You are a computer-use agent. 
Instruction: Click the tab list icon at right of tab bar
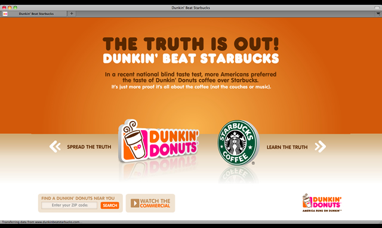[x=378, y=14]
